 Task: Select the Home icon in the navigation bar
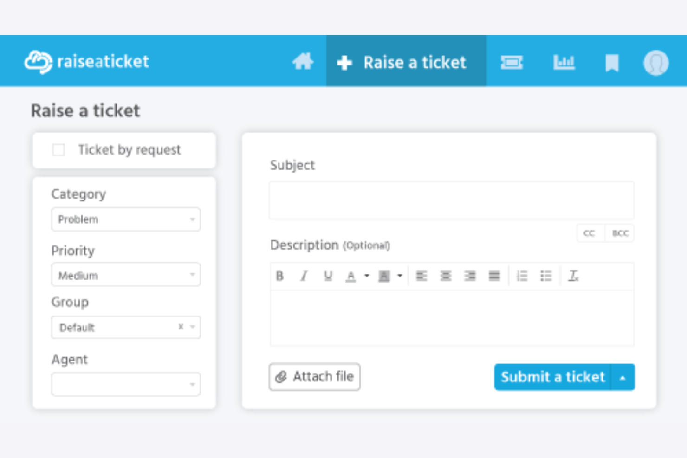pos(303,62)
